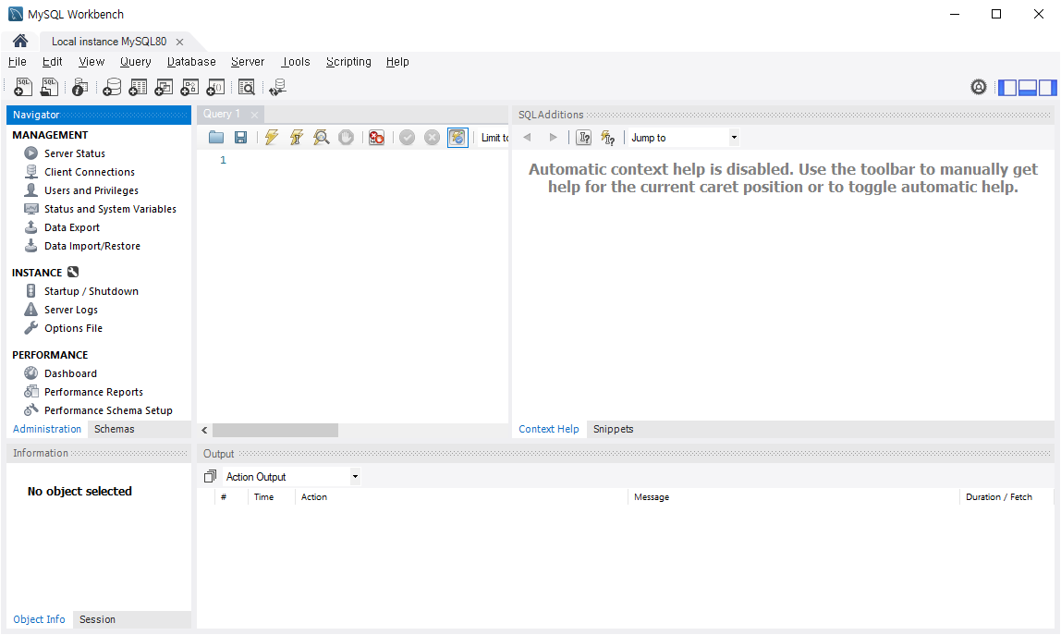Click the query editor horizontal scrollbar thumb
Screen dimensions: 1061x635
pos(274,430)
